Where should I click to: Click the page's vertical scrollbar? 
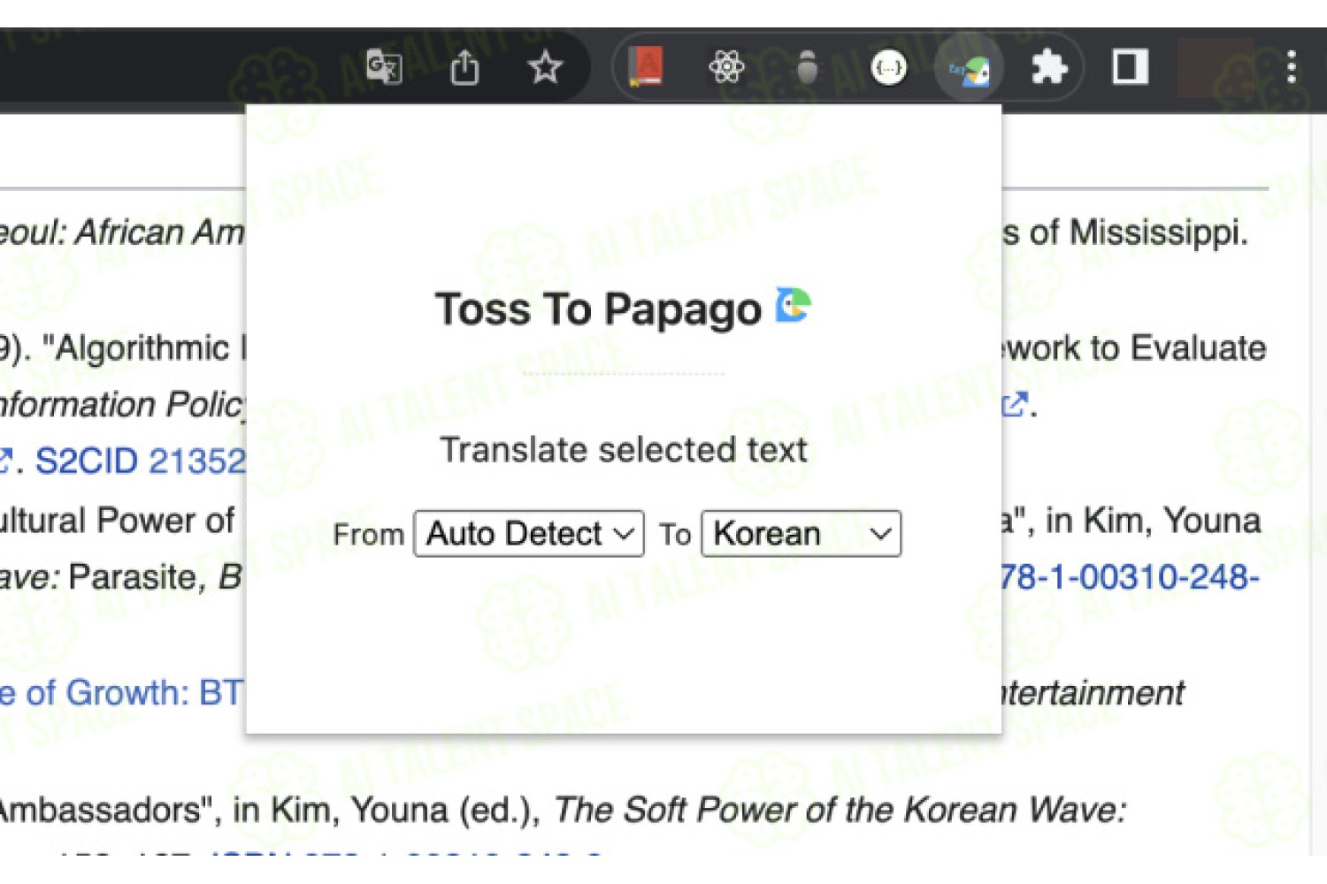(x=1318, y=486)
